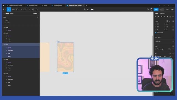Viewport: 177px width, 100px height.
Task: Open the shape tools dropdown arrow
Action: point(19,9)
